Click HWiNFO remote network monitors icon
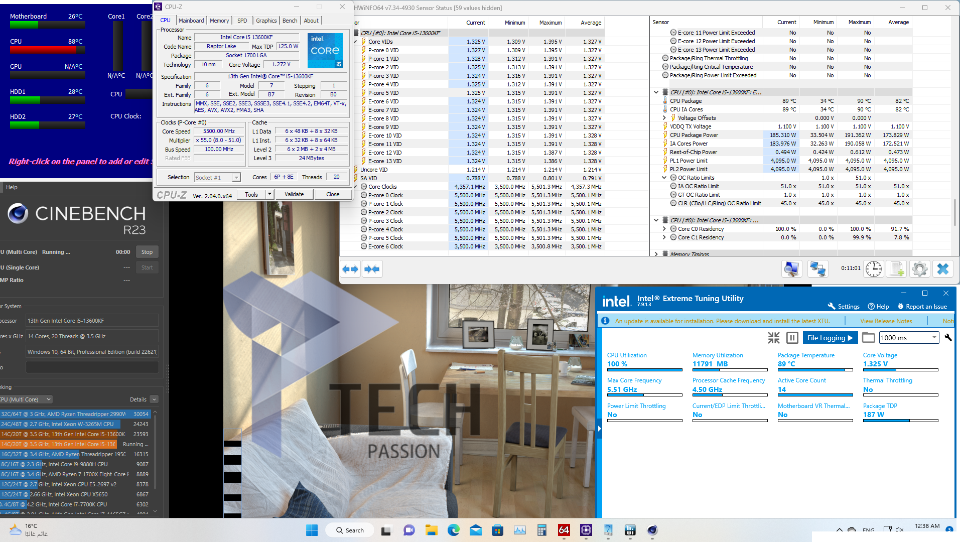The height and width of the screenshot is (542, 960). 817,269
